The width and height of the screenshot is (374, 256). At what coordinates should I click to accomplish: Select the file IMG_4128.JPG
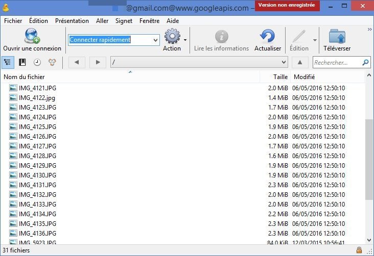pyautogui.click(x=37, y=156)
